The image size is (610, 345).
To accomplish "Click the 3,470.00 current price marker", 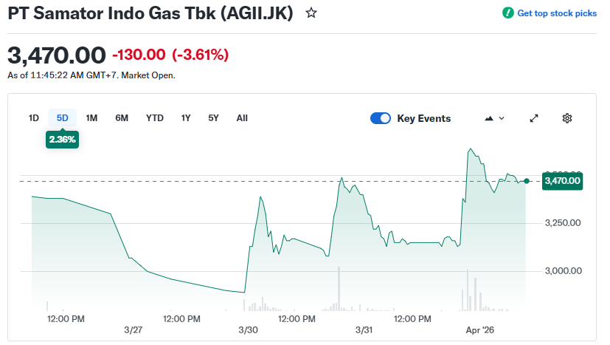I will coord(562,181).
